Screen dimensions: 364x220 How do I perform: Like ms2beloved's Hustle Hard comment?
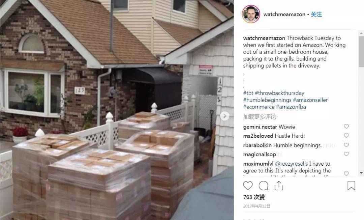tap(346, 135)
